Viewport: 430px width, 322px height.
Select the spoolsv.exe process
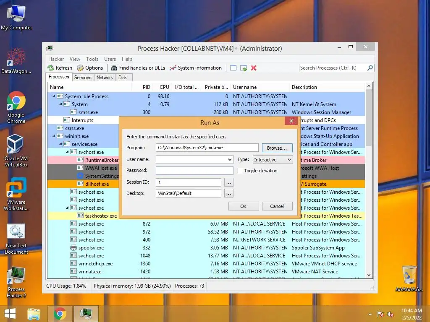[206, 247]
